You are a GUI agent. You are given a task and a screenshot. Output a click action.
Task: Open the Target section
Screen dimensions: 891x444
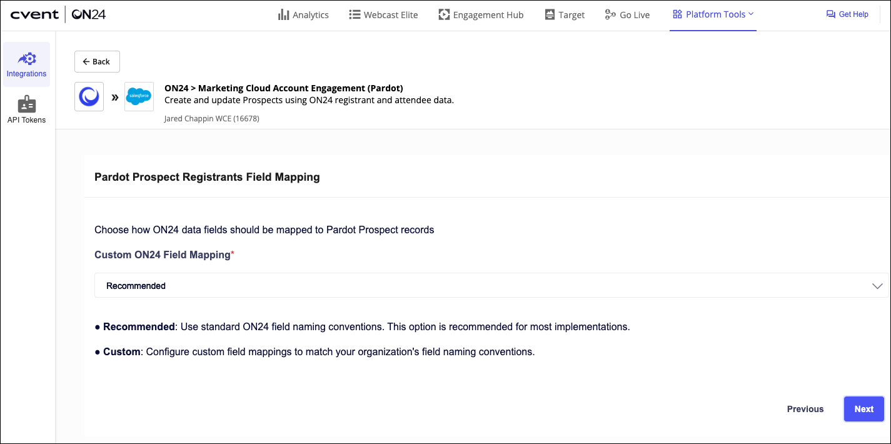565,14
